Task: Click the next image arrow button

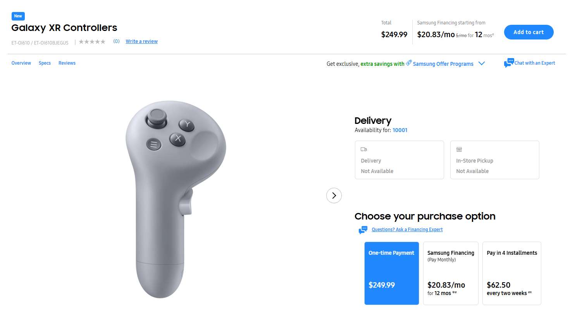Action: pyautogui.click(x=334, y=196)
